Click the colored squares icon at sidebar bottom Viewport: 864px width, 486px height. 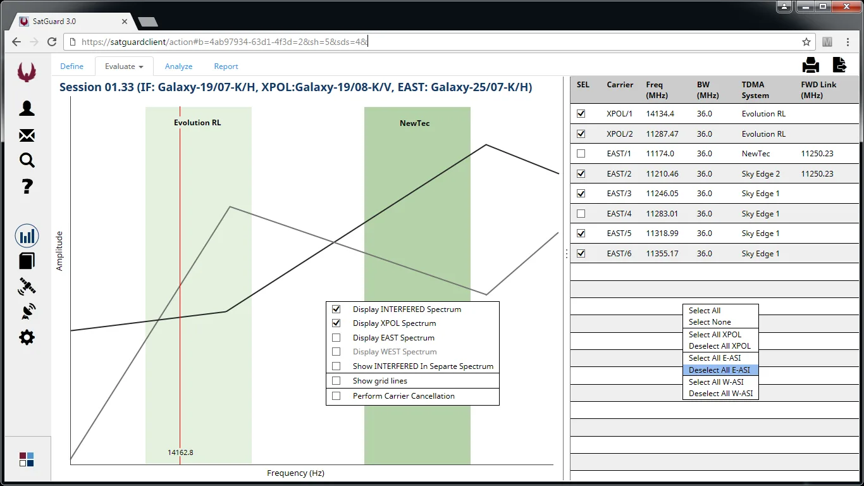click(x=27, y=459)
